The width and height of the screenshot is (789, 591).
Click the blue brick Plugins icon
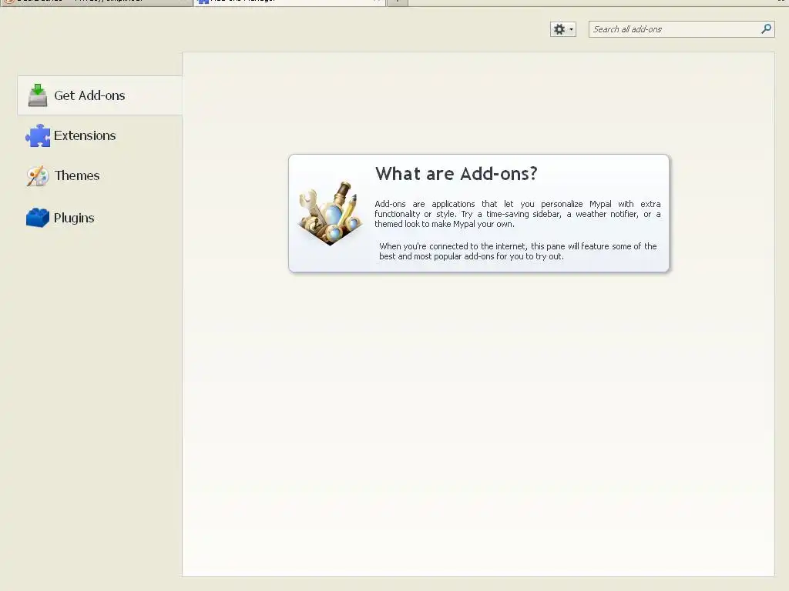click(38, 218)
